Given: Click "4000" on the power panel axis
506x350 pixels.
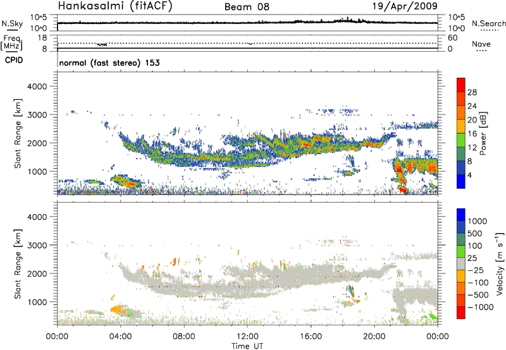Looking at the screenshot, I should (x=37, y=87).
